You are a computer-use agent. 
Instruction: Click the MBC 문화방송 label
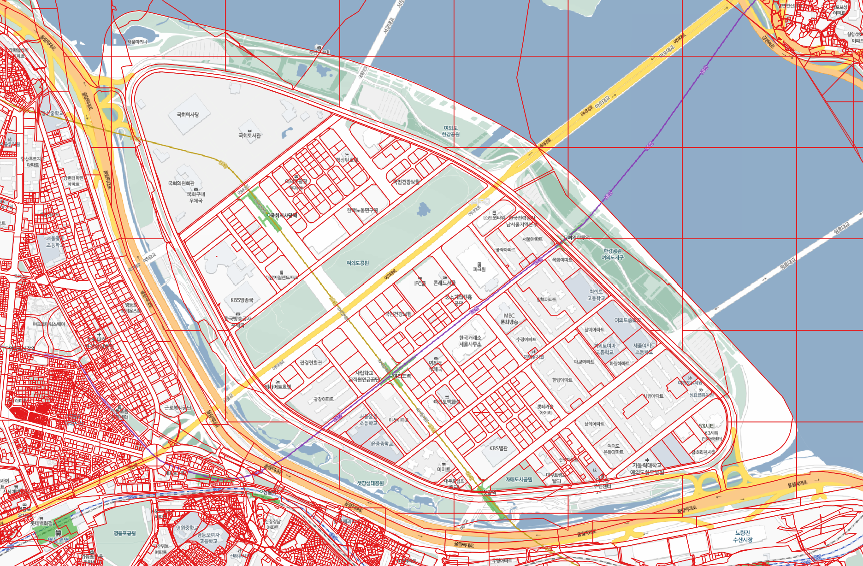(509, 319)
